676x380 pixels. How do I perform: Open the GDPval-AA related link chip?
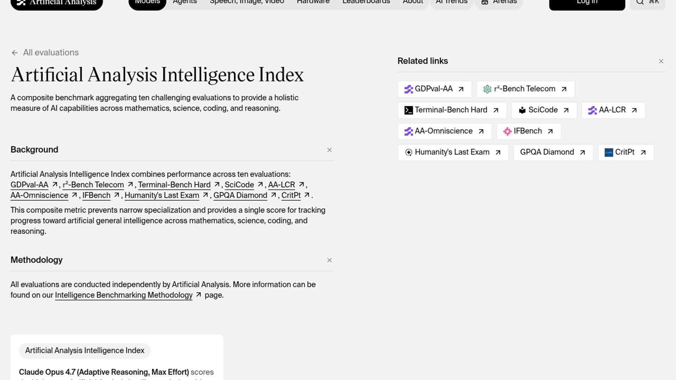coord(434,89)
